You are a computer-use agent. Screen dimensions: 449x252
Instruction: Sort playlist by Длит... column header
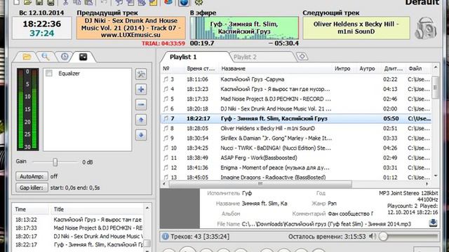click(x=393, y=69)
